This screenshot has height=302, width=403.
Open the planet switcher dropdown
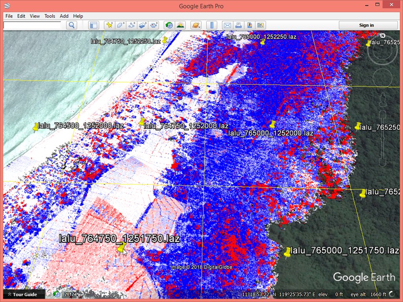pos(196,25)
